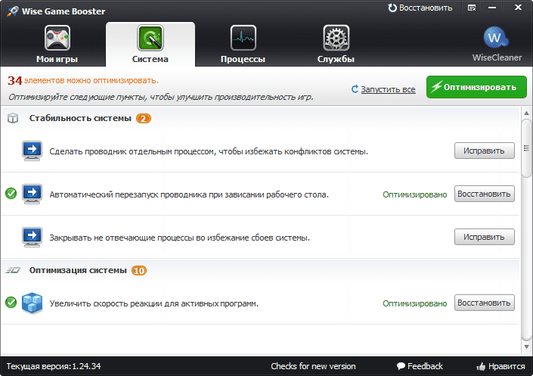Collapse the Стабильность системы section header
The image size is (533, 376).
click(x=79, y=119)
